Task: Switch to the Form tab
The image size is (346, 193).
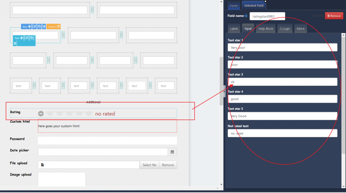Action: (x=234, y=6)
